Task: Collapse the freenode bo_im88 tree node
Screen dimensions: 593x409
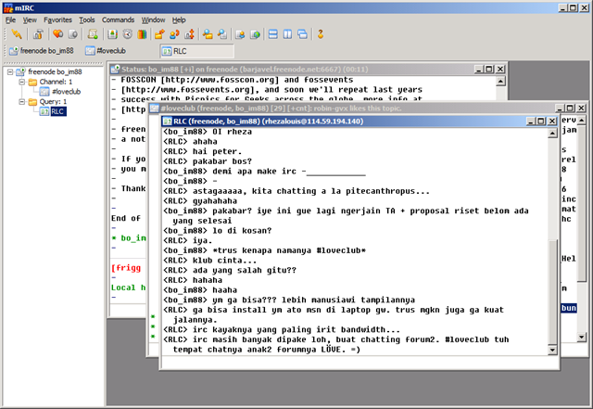Action: click(10, 71)
